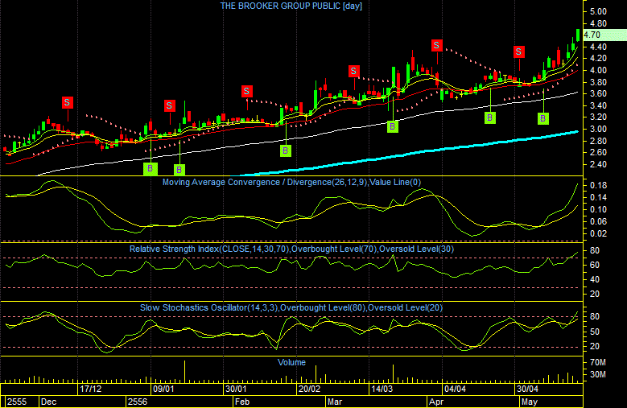Screen dimensions: 627x408
Task: Select the S sell marker following 30/01
Action: (247, 91)
